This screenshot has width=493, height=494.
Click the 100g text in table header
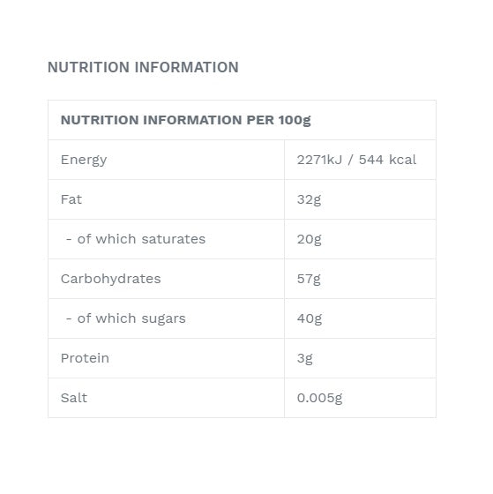tap(295, 120)
